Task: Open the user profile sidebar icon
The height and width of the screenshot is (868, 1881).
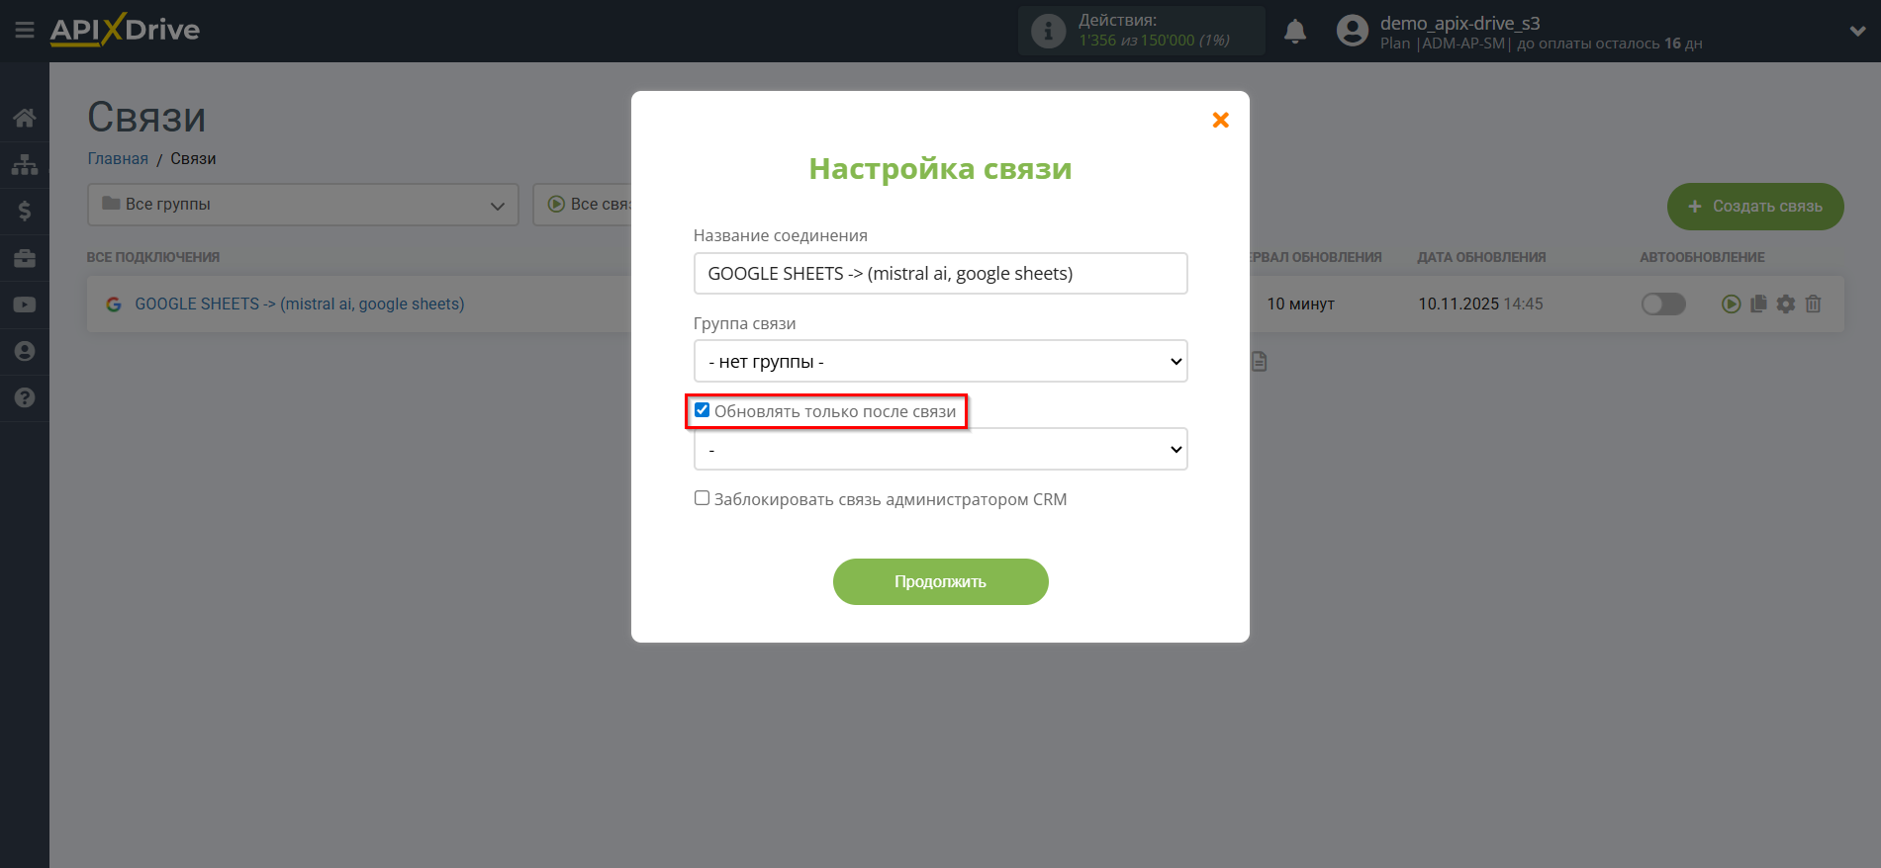Action: pos(25,351)
